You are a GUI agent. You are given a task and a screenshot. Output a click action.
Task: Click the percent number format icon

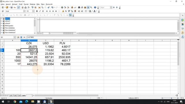click(66, 11)
